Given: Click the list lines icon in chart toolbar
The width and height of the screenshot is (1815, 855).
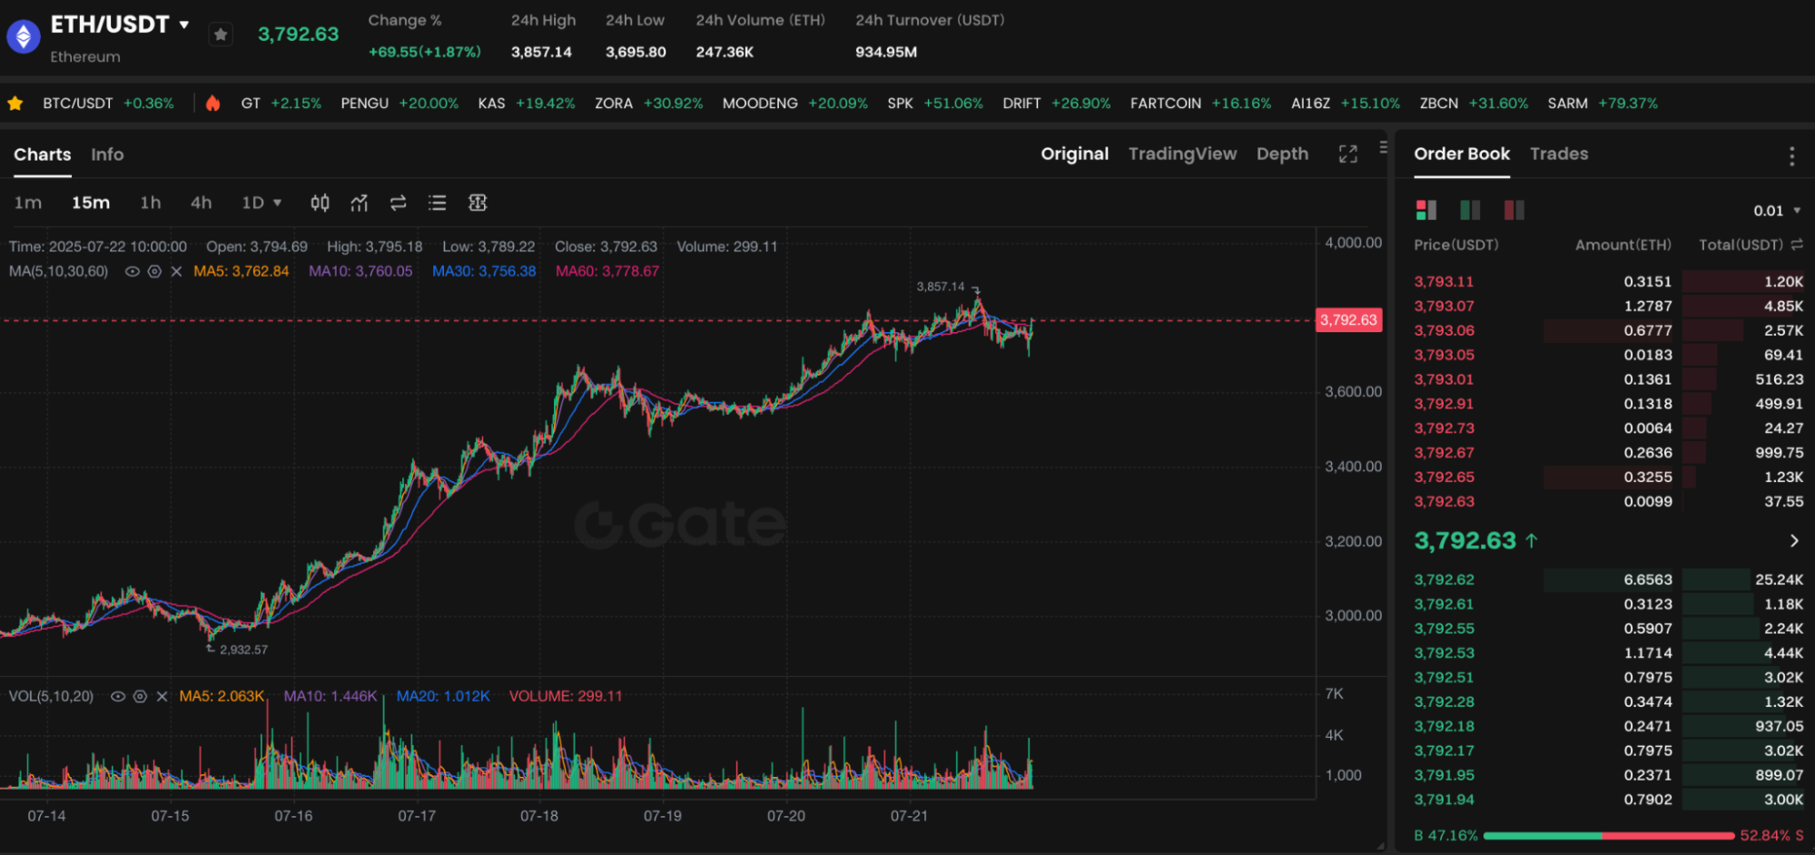Looking at the screenshot, I should (x=438, y=202).
